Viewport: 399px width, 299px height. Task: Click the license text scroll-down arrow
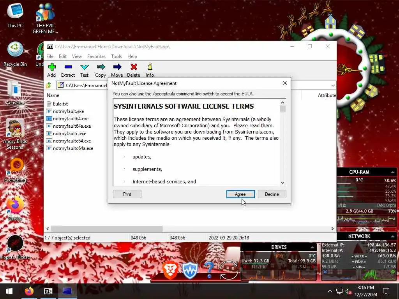[282, 183]
